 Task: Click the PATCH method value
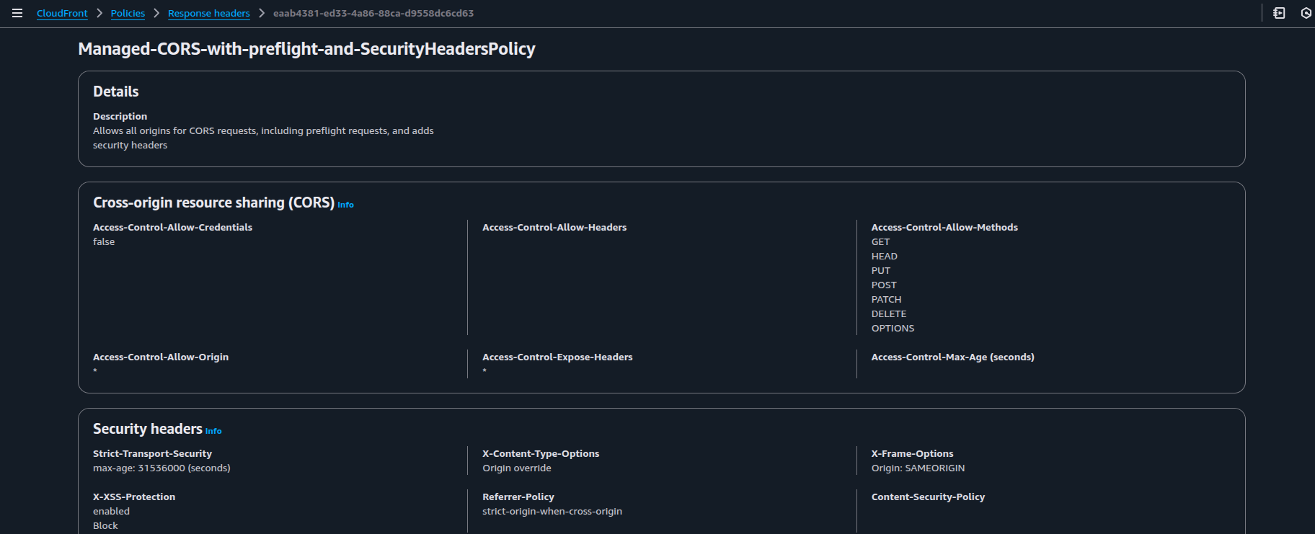(886, 299)
